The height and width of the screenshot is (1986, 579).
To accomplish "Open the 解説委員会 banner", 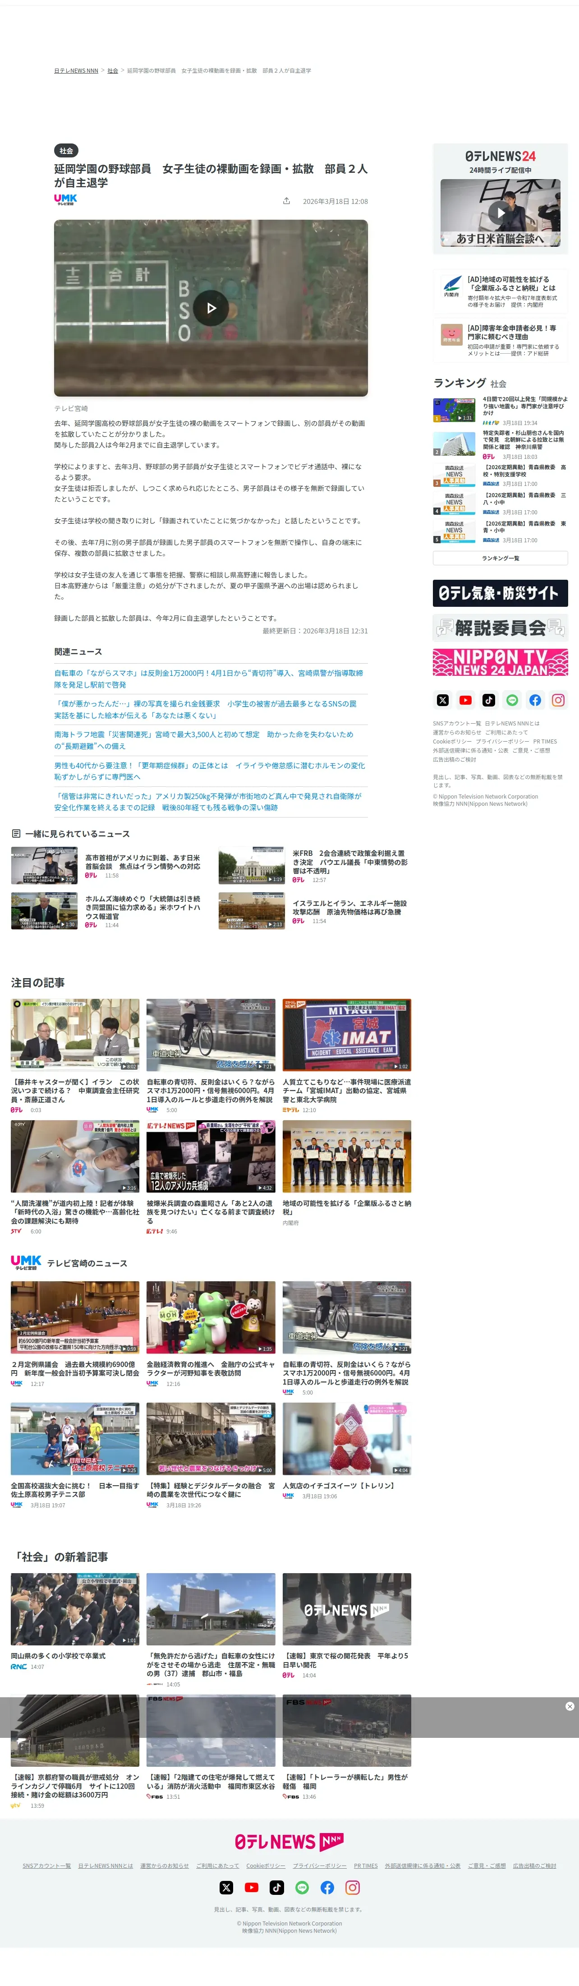I will click(501, 628).
